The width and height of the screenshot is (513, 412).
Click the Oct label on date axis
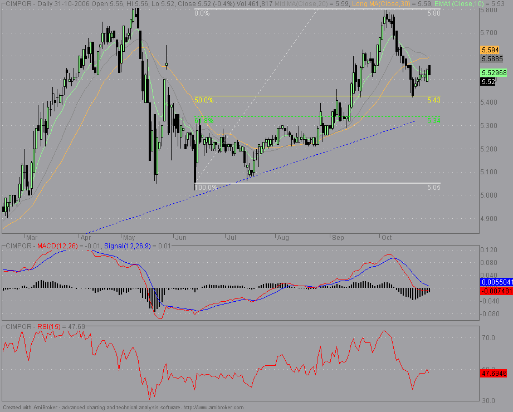[387, 238]
